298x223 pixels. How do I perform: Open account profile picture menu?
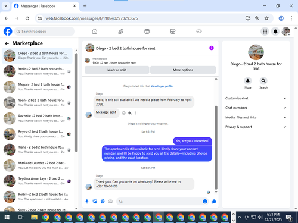[286, 32]
